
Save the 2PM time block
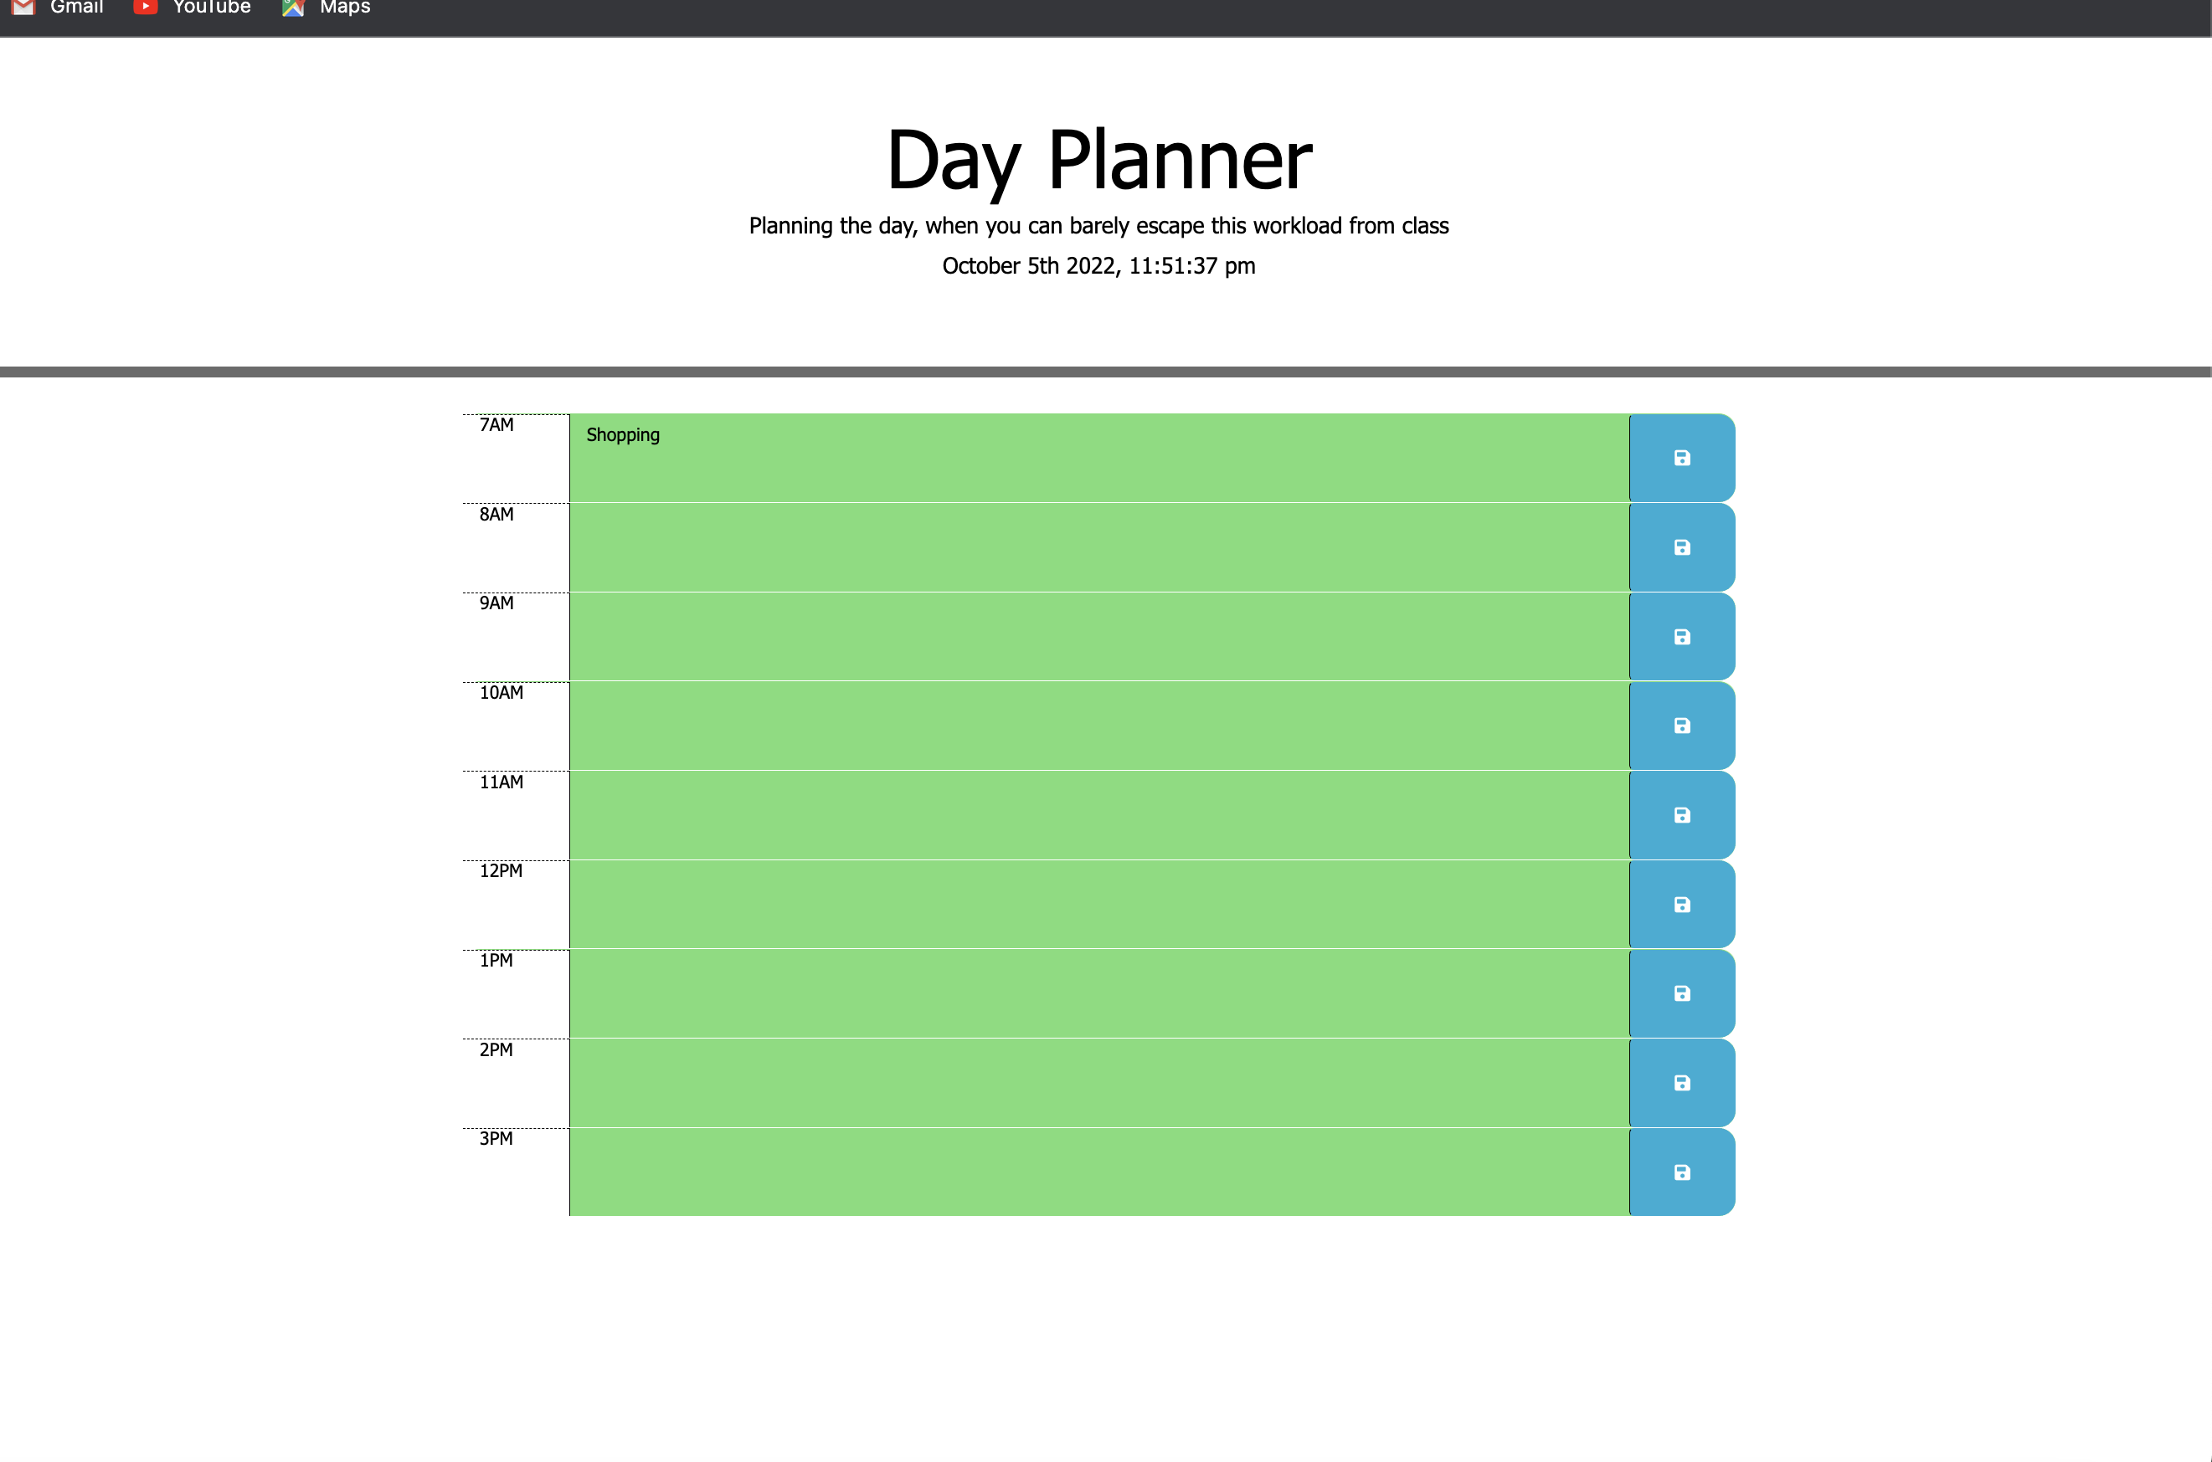tap(1681, 1083)
